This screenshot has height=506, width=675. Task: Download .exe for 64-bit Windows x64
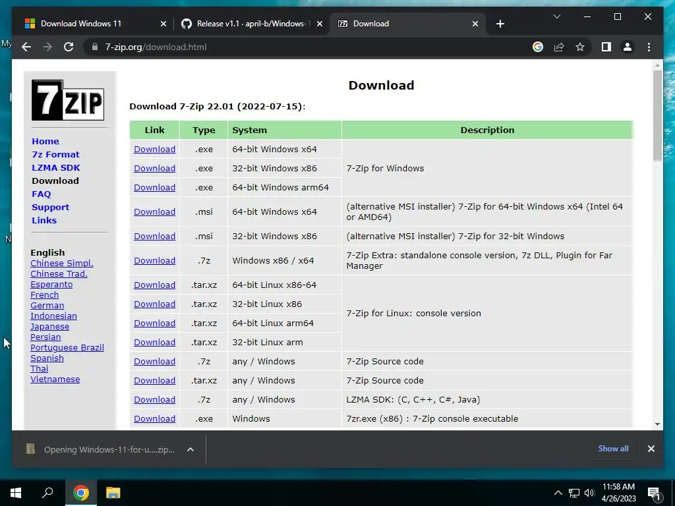154,150
